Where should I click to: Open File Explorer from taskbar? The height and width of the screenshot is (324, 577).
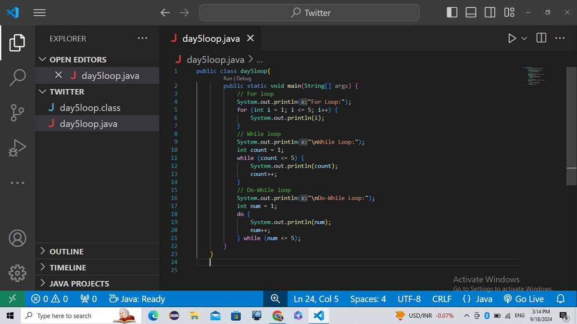point(194,315)
